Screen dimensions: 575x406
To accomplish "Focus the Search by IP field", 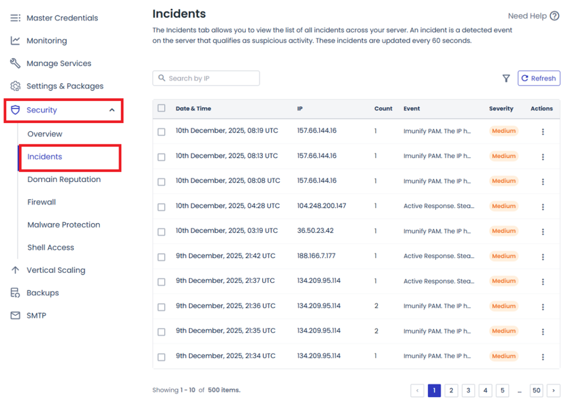I will click(x=206, y=78).
